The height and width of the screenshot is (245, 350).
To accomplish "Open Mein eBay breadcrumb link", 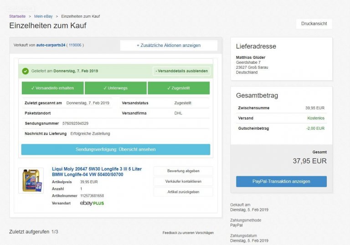I will [x=43, y=16].
